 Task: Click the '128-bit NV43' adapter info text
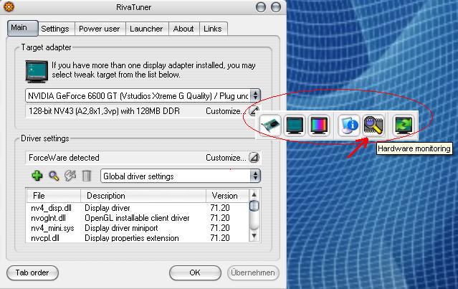[104, 111]
